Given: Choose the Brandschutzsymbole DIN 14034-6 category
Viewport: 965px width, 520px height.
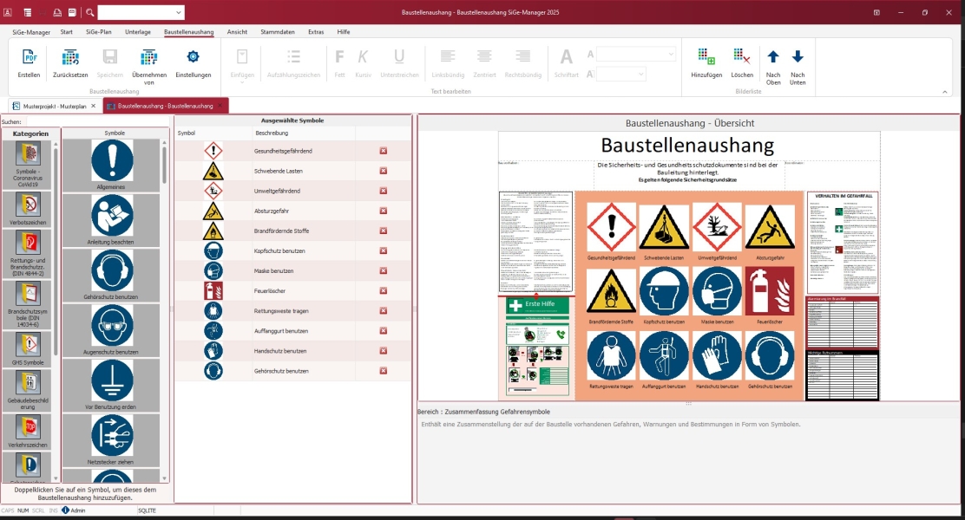Looking at the screenshot, I should [28, 303].
